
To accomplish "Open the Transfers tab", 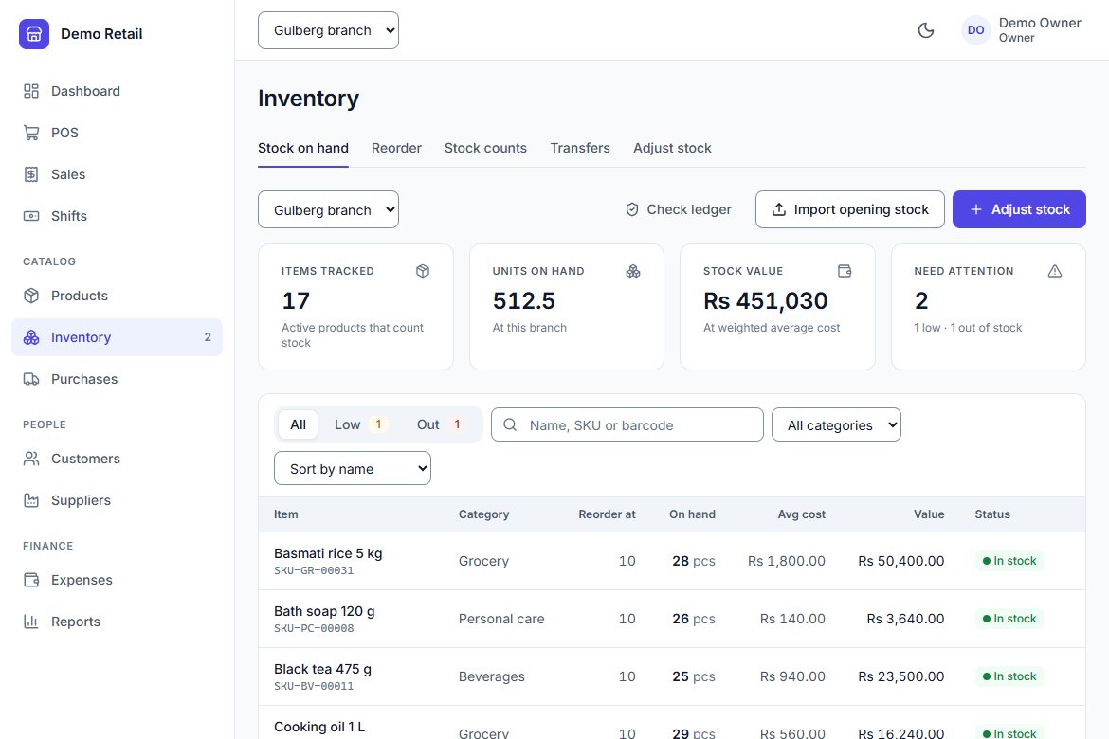I will coord(580,148).
